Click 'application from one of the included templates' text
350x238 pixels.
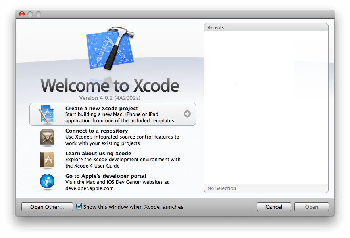point(120,120)
